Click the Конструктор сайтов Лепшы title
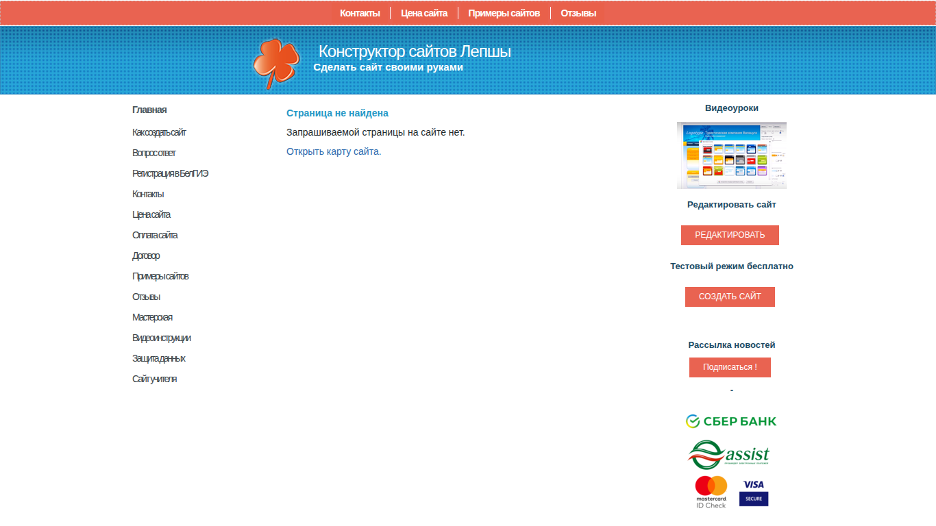 tap(415, 51)
